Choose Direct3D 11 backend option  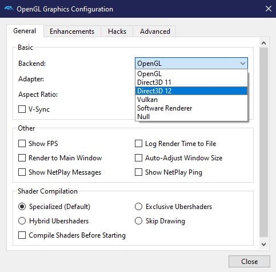pos(191,82)
